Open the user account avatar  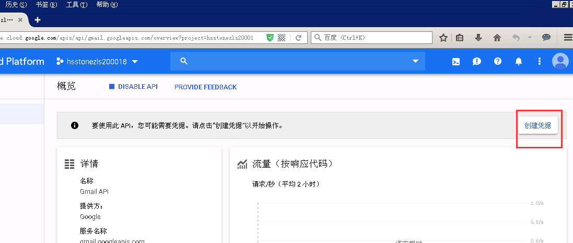tap(560, 61)
